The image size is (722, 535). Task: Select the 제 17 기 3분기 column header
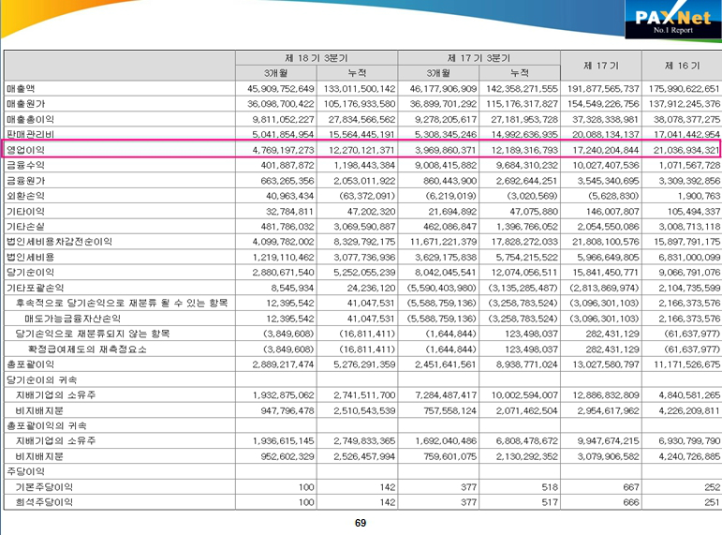pos(478,57)
